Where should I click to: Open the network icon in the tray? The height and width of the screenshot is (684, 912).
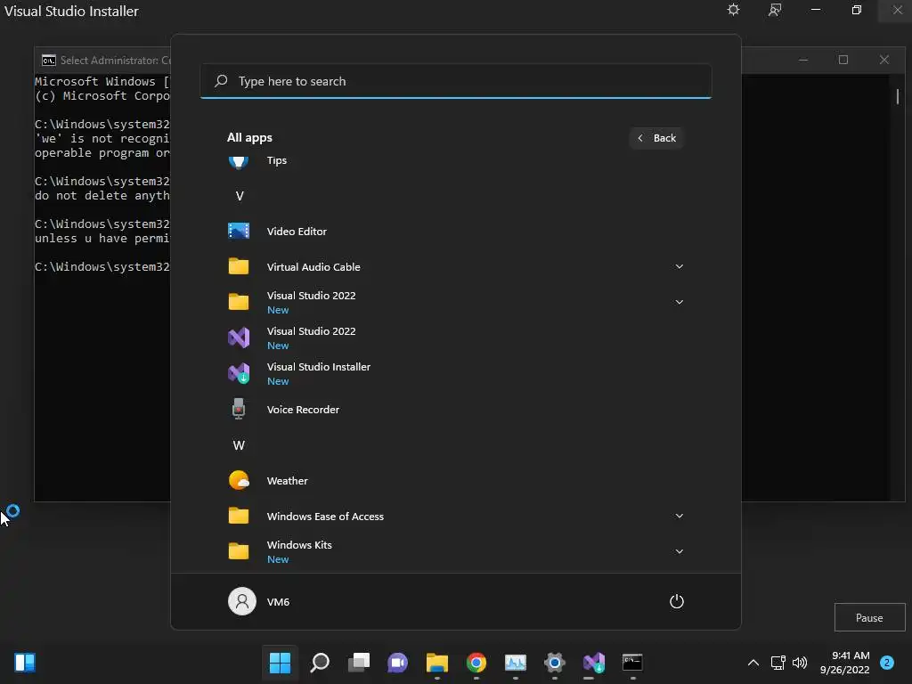(x=778, y=663)
